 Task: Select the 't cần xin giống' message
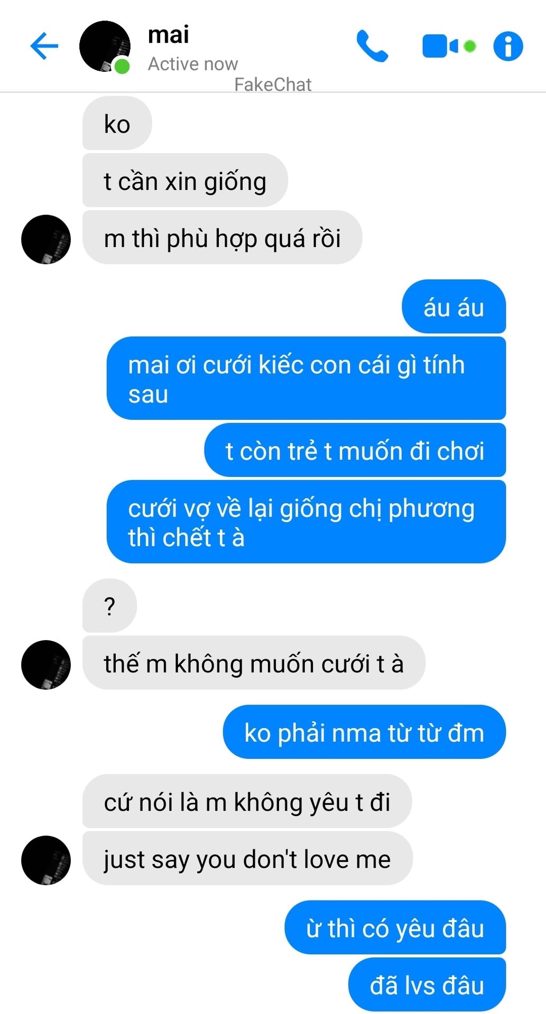[x=185, y=181]
